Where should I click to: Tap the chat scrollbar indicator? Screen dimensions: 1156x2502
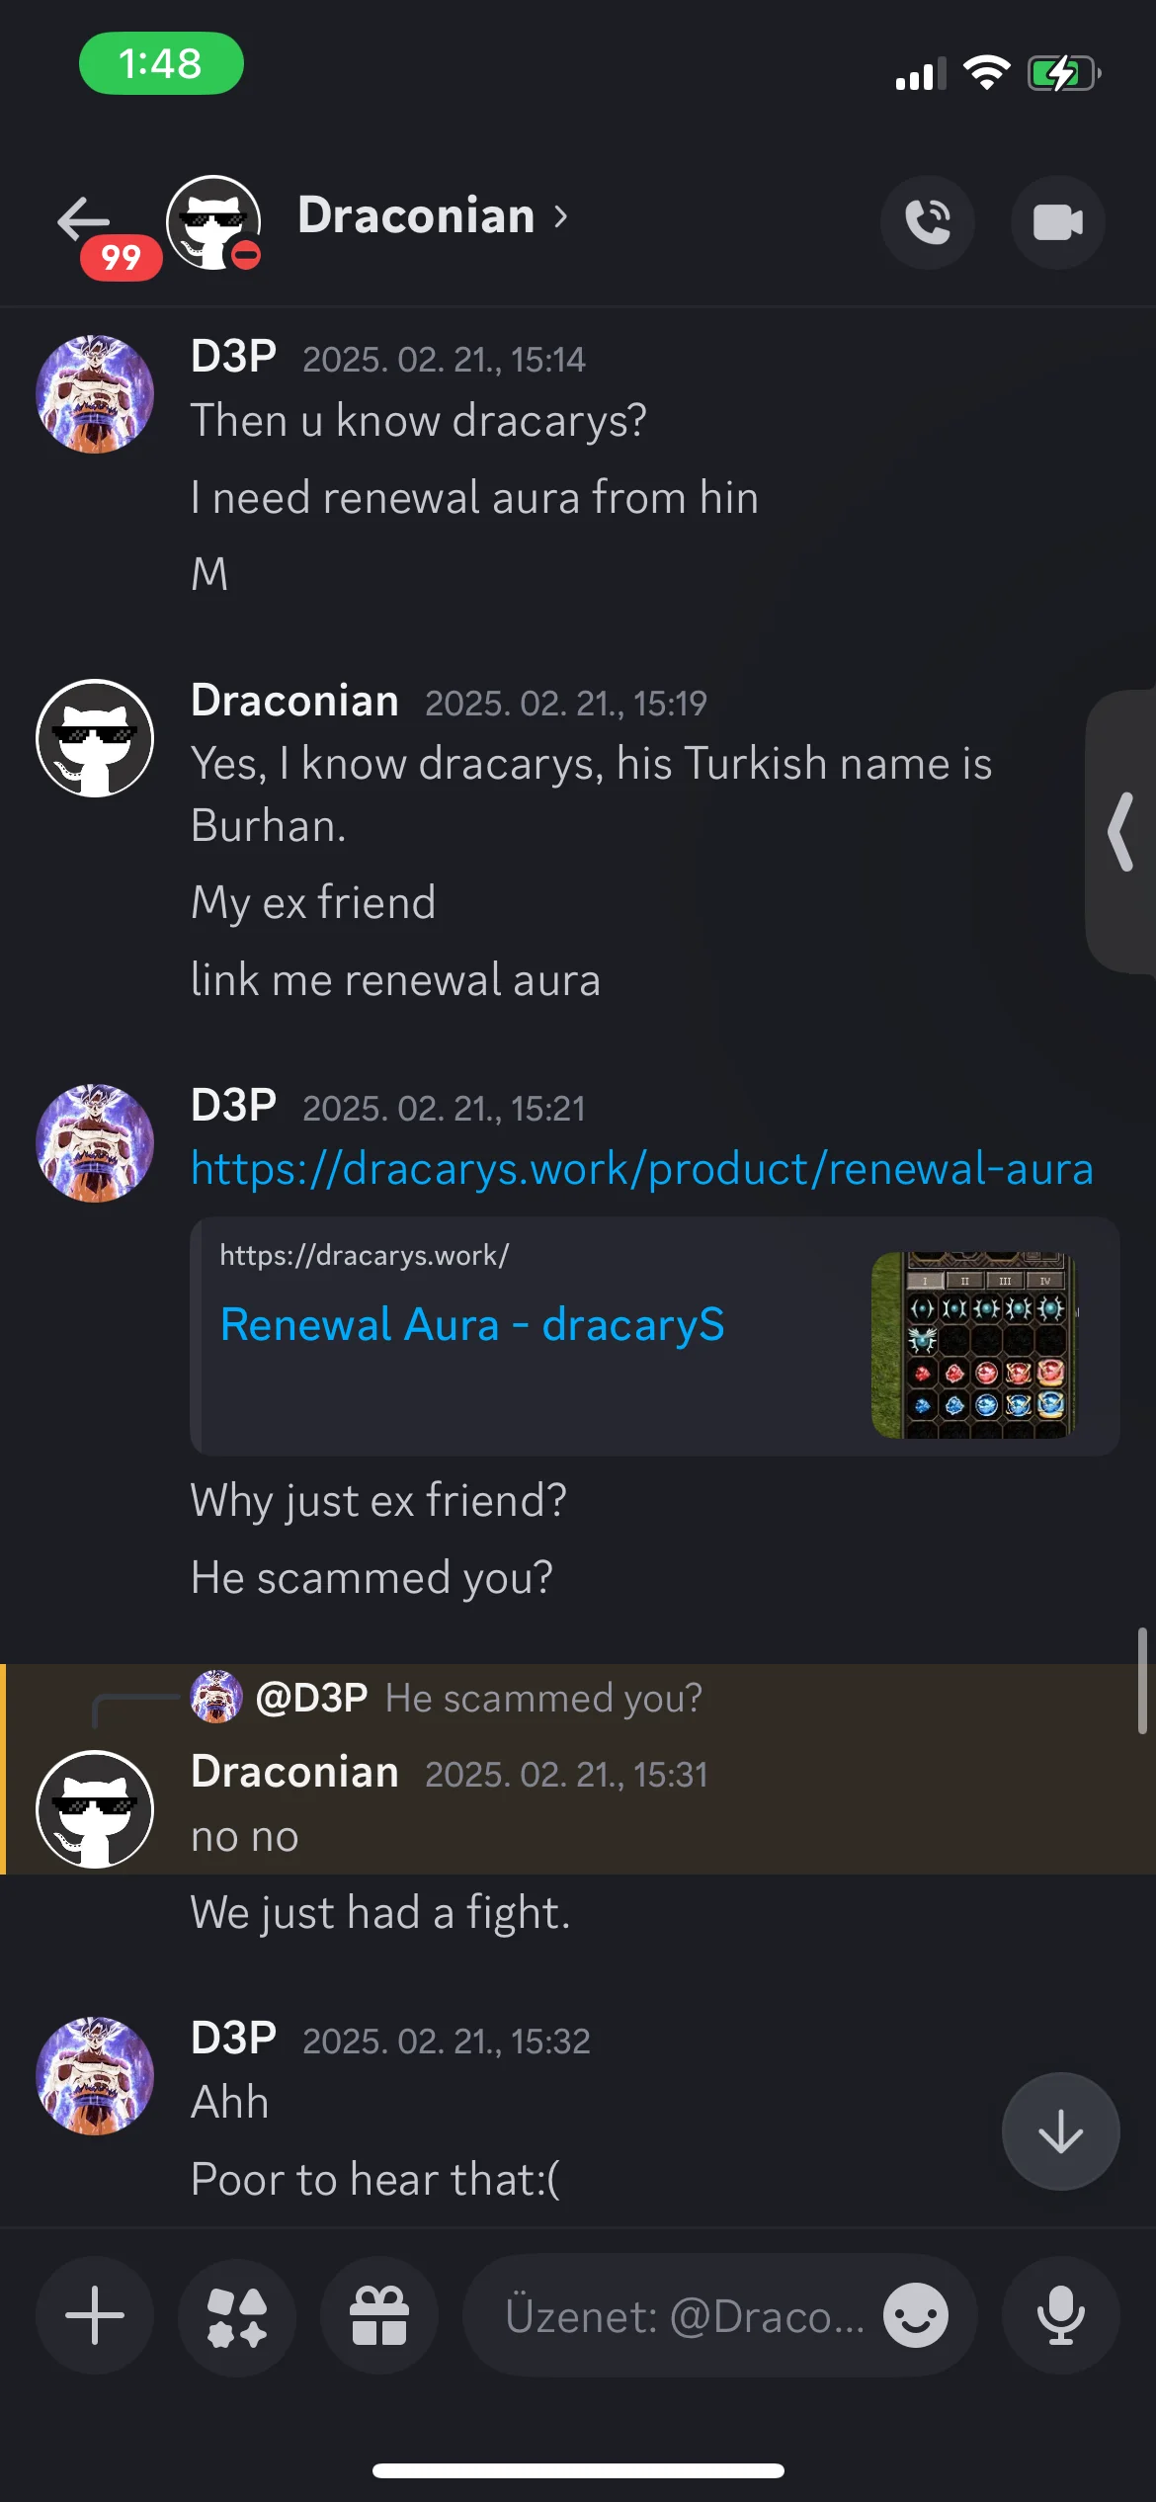click(1142, 1681)
